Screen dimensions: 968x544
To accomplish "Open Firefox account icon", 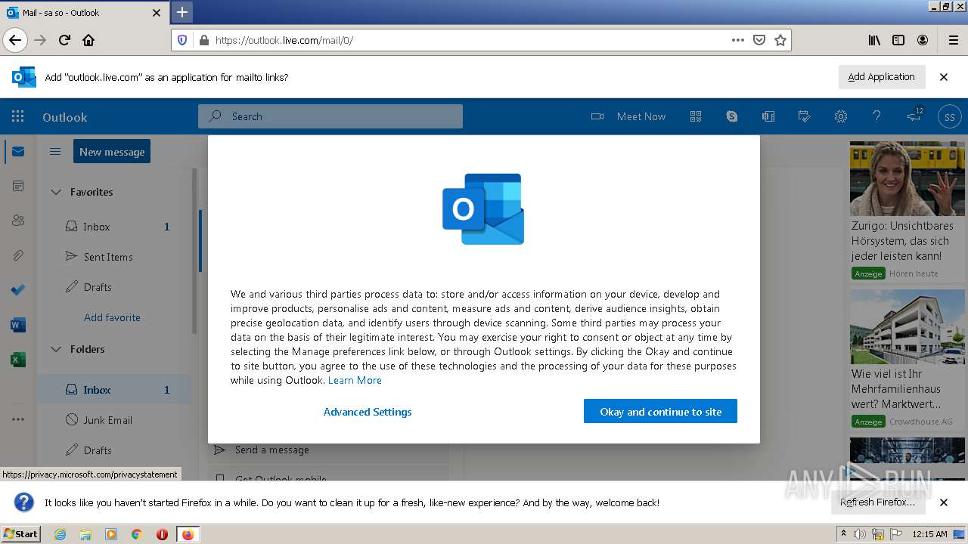I will tap(923, 40).
